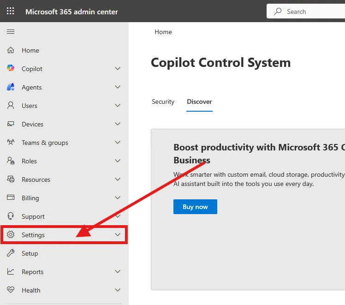Open the Agents navigation label
This screenshot has height=305, width=345.
(31, 87)
